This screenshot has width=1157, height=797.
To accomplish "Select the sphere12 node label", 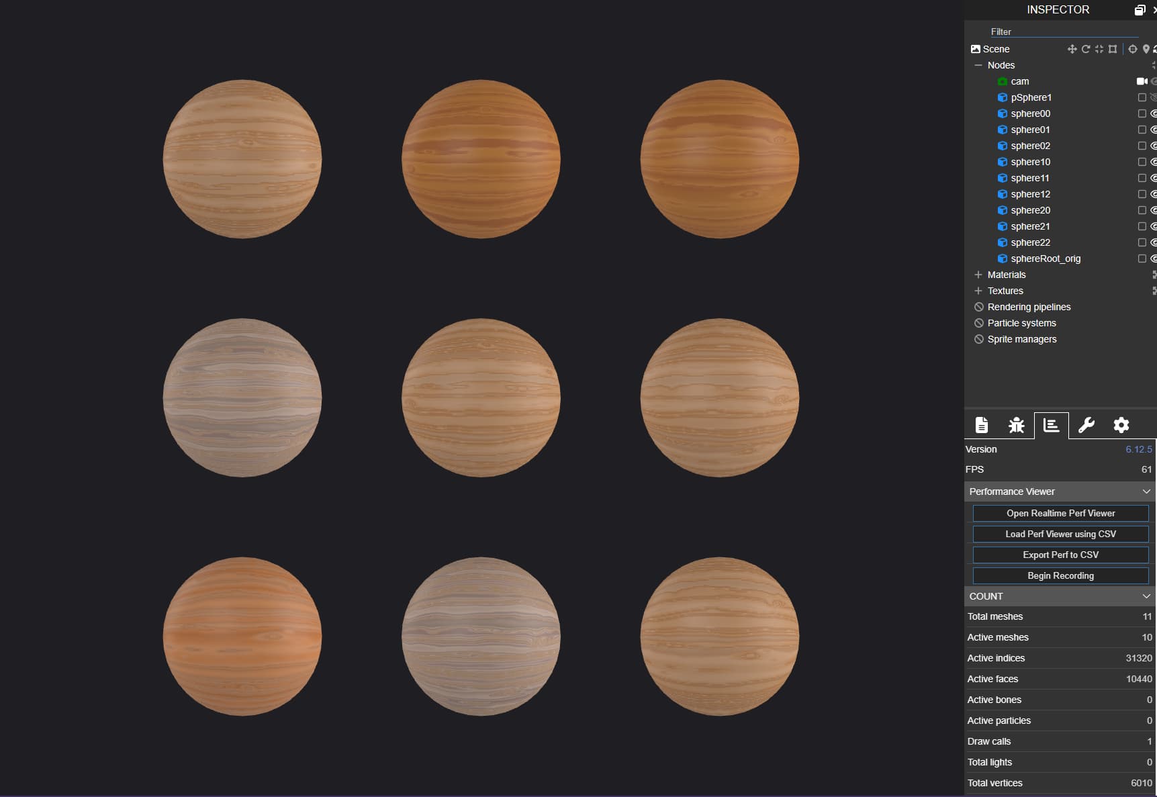I will click(1031, 194).
